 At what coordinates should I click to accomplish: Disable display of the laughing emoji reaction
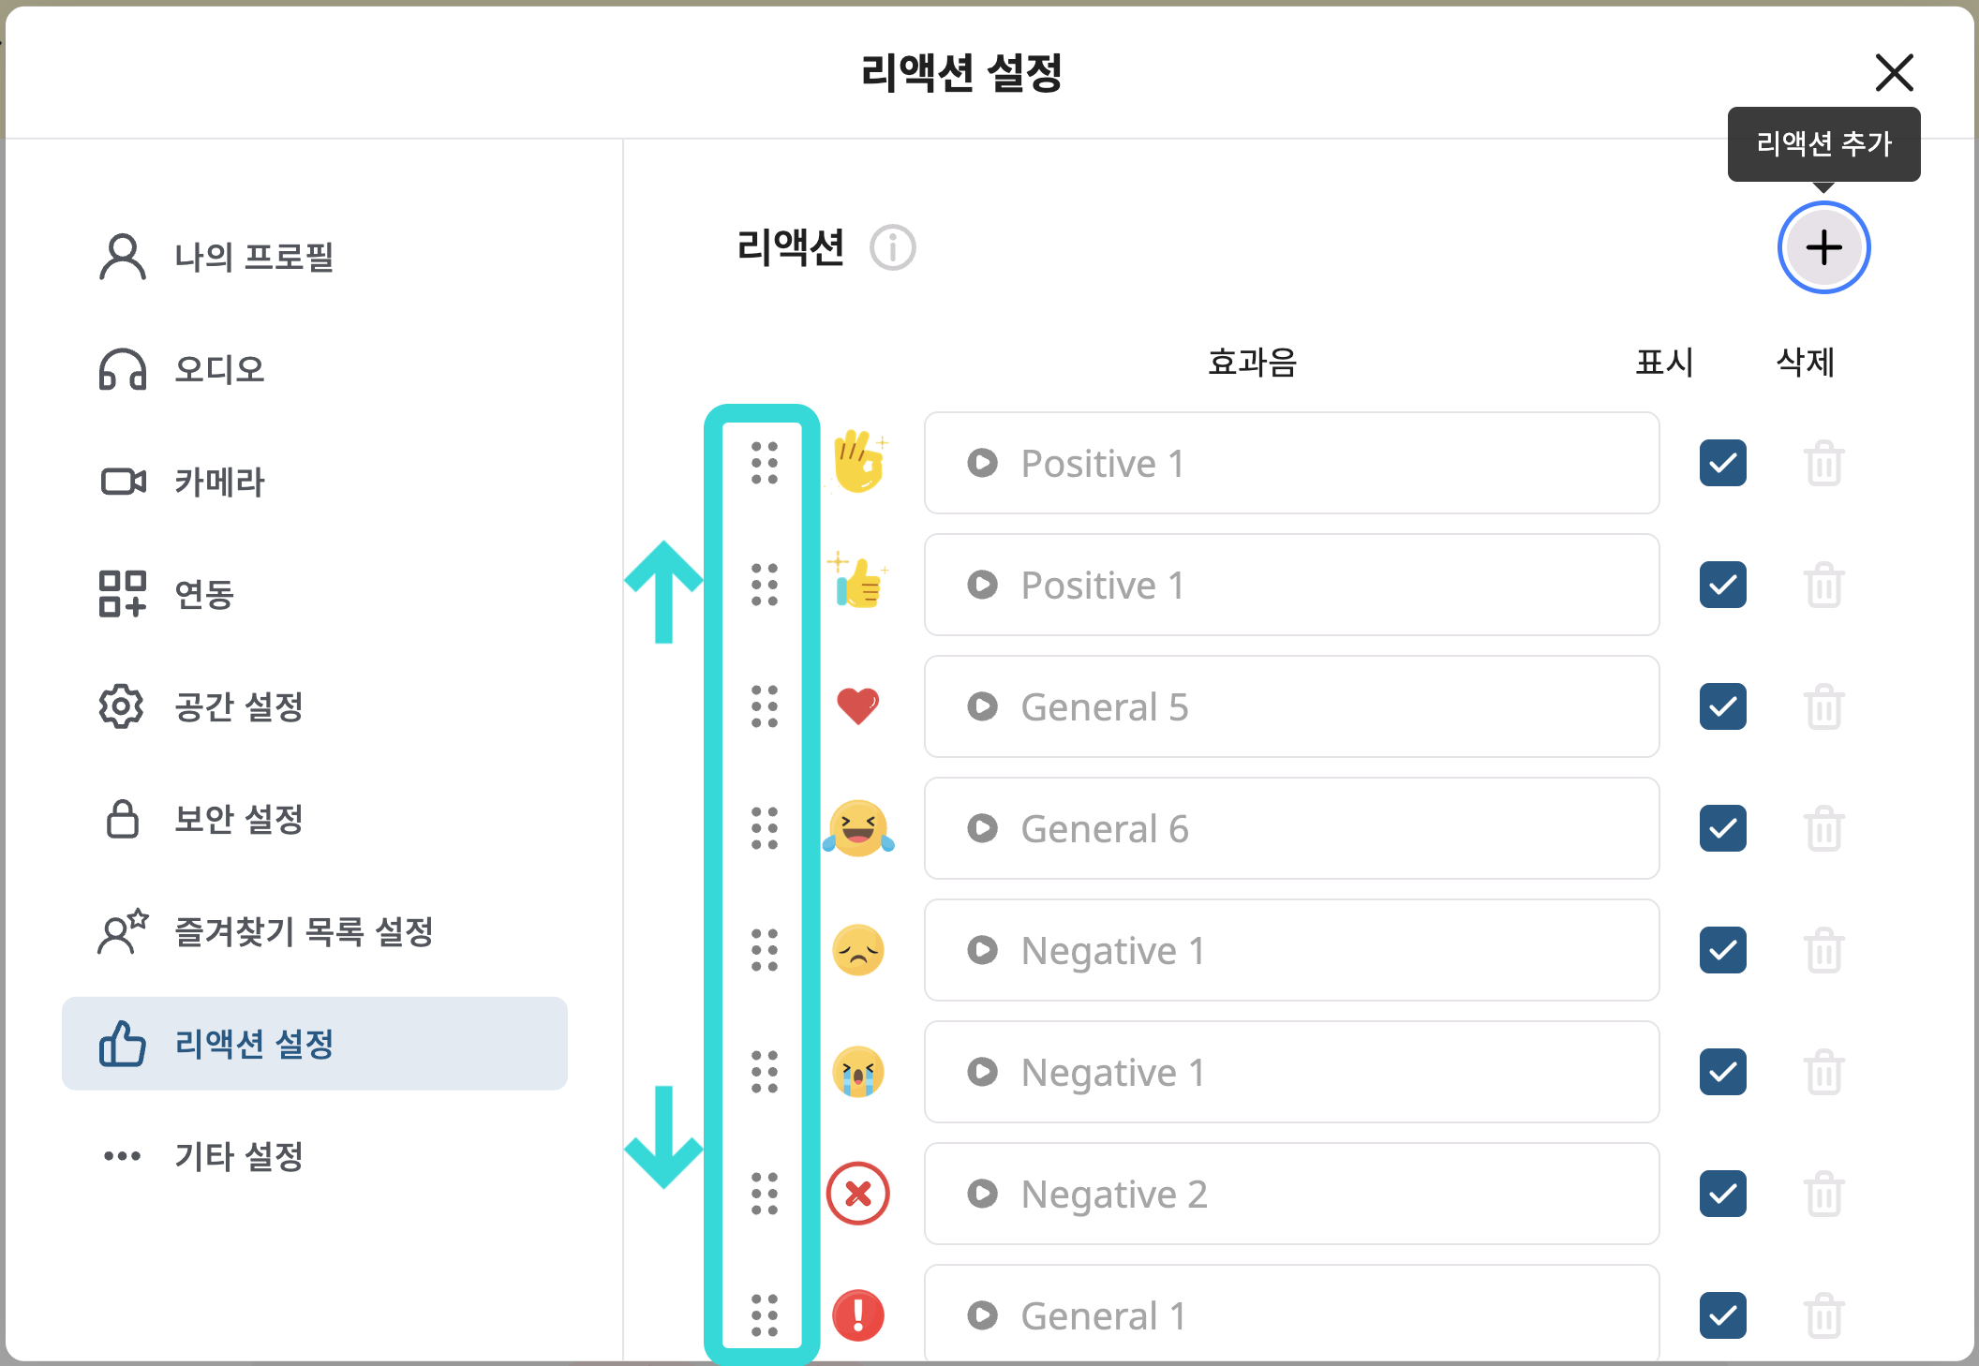(x=1722, y=829)
